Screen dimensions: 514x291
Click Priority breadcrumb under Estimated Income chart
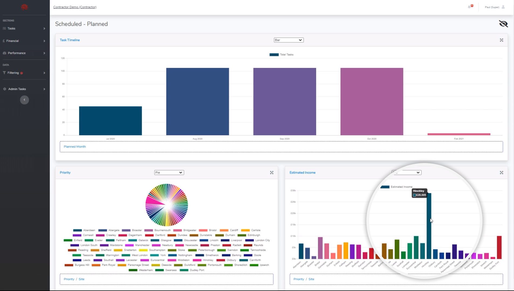click(299, 279)
